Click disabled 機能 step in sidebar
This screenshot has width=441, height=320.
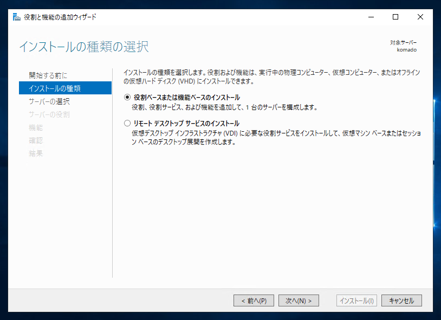[36, 127]
